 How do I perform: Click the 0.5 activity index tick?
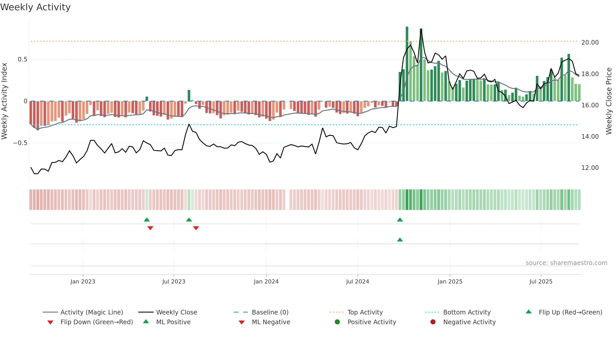(22, 59)
